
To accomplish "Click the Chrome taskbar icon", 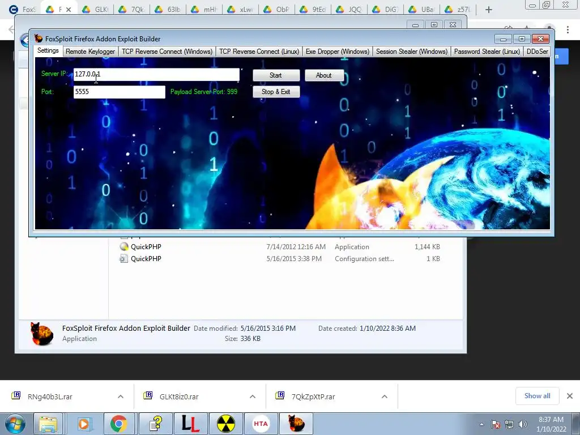I will click(x=118, y=424).
